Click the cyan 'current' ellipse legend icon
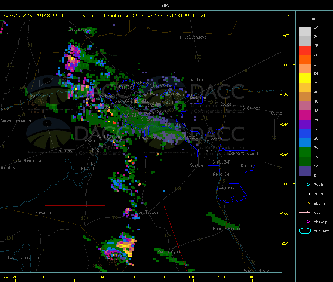333x282 pixels. coord(305,231)
